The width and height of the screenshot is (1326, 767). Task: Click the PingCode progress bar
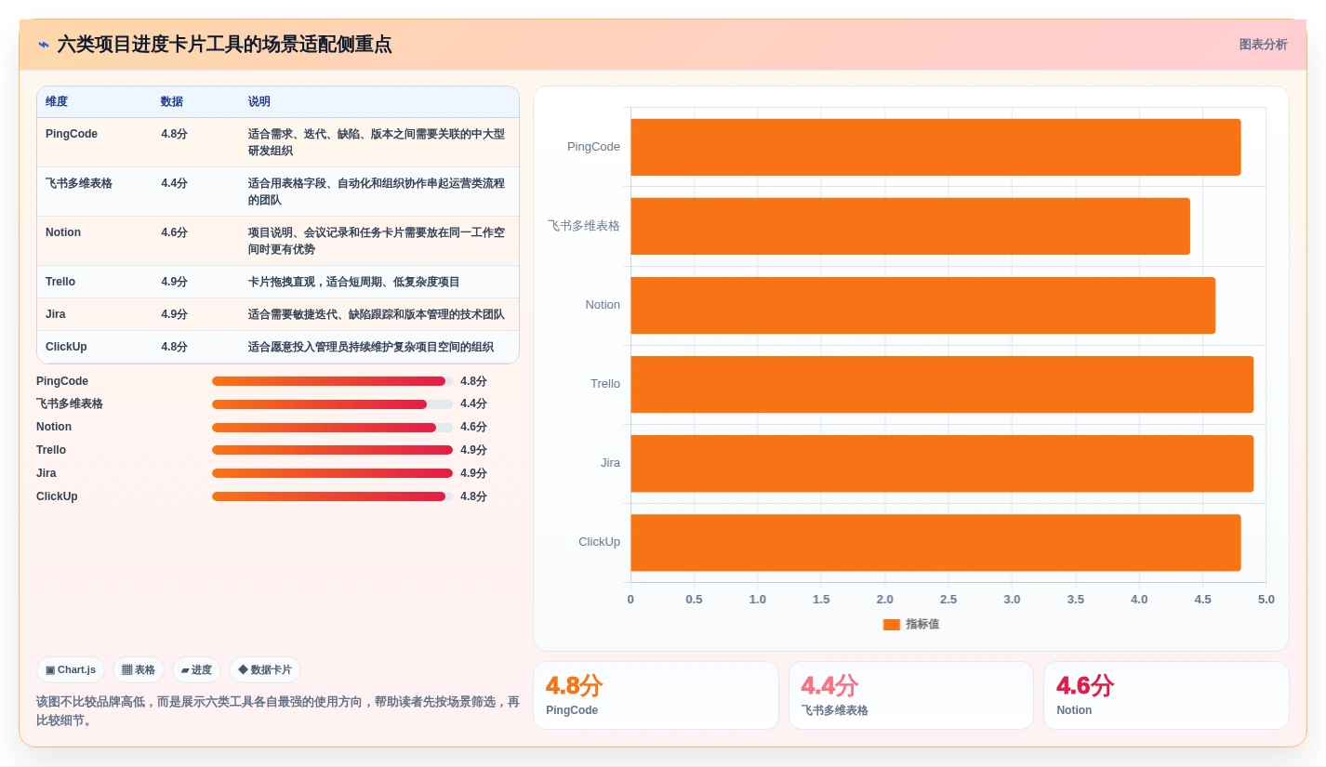coord(332,381)
